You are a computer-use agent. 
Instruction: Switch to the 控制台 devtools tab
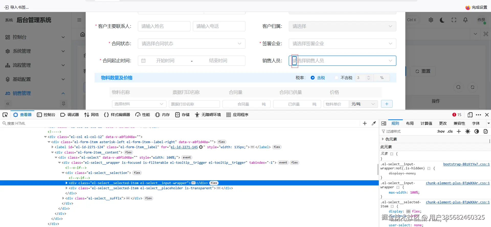[x=46, y=115]
